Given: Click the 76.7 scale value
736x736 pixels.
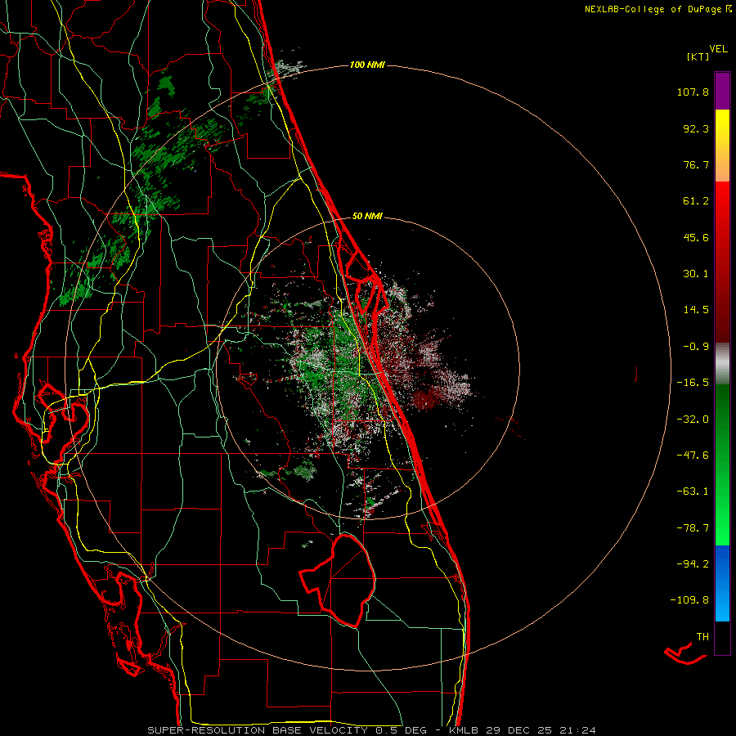Looking at the screenshot, I should coord(696,164).
